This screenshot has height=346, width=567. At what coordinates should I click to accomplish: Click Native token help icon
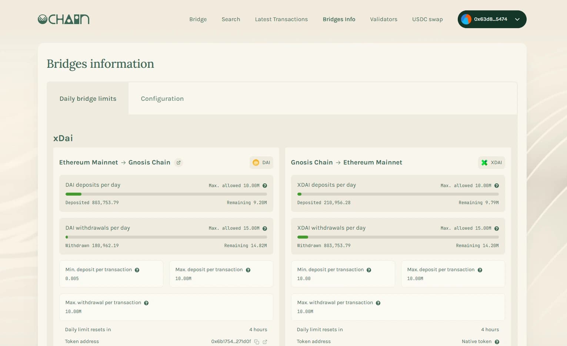[497, 342]
